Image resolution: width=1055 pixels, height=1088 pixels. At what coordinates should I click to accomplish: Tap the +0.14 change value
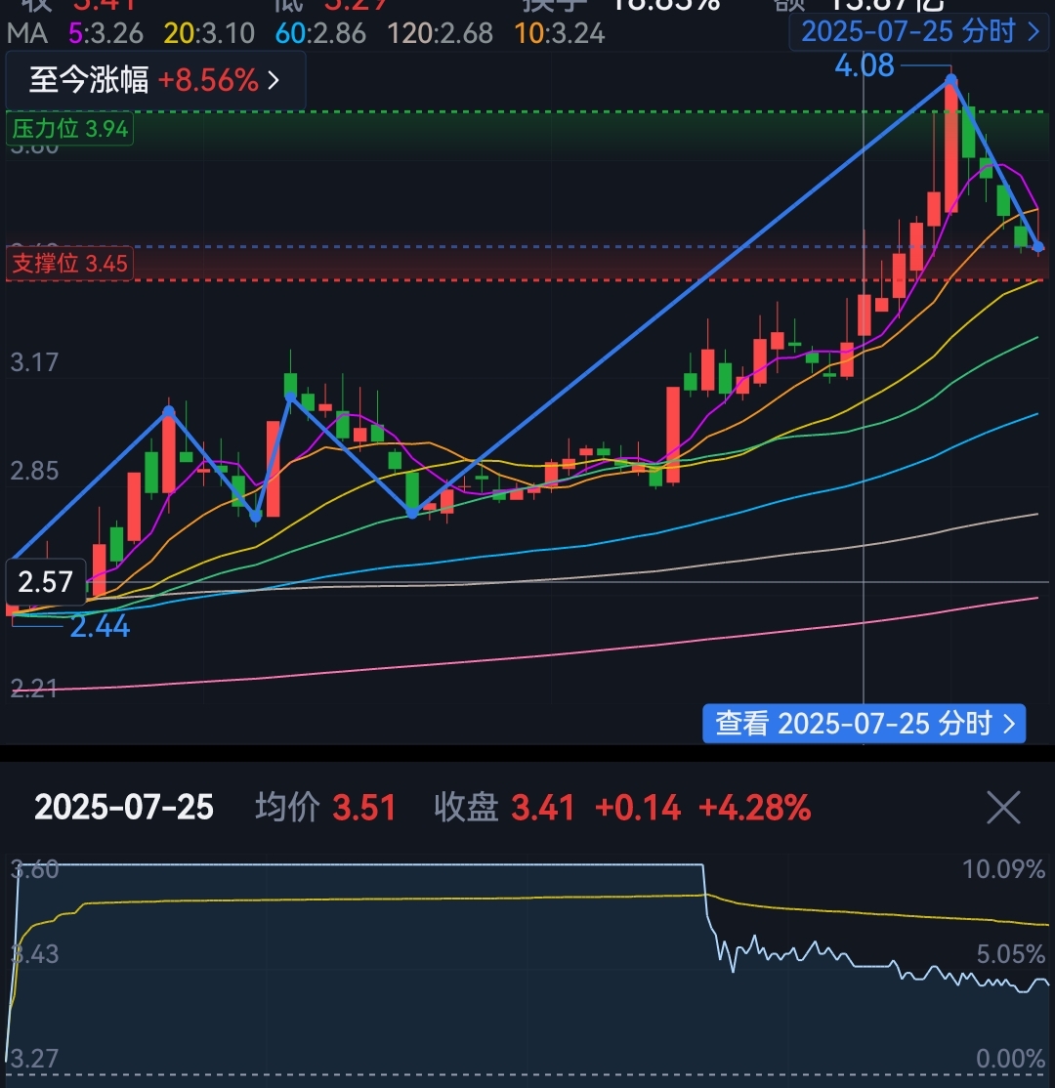tap(638, 808)
